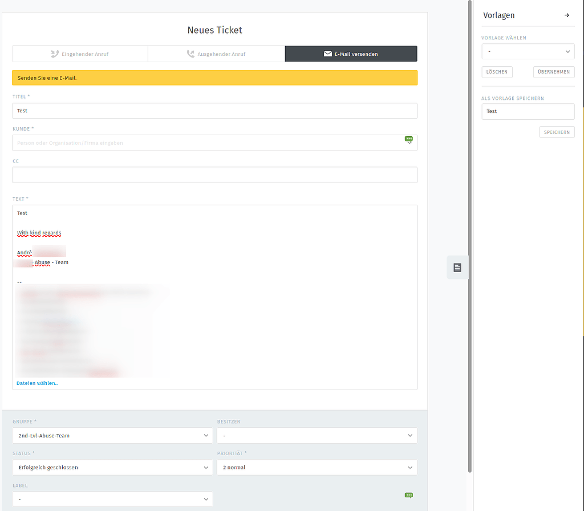The image size is (584, 511).
Task: Open the Gruppe dropdown
Action: click(112, 435)
